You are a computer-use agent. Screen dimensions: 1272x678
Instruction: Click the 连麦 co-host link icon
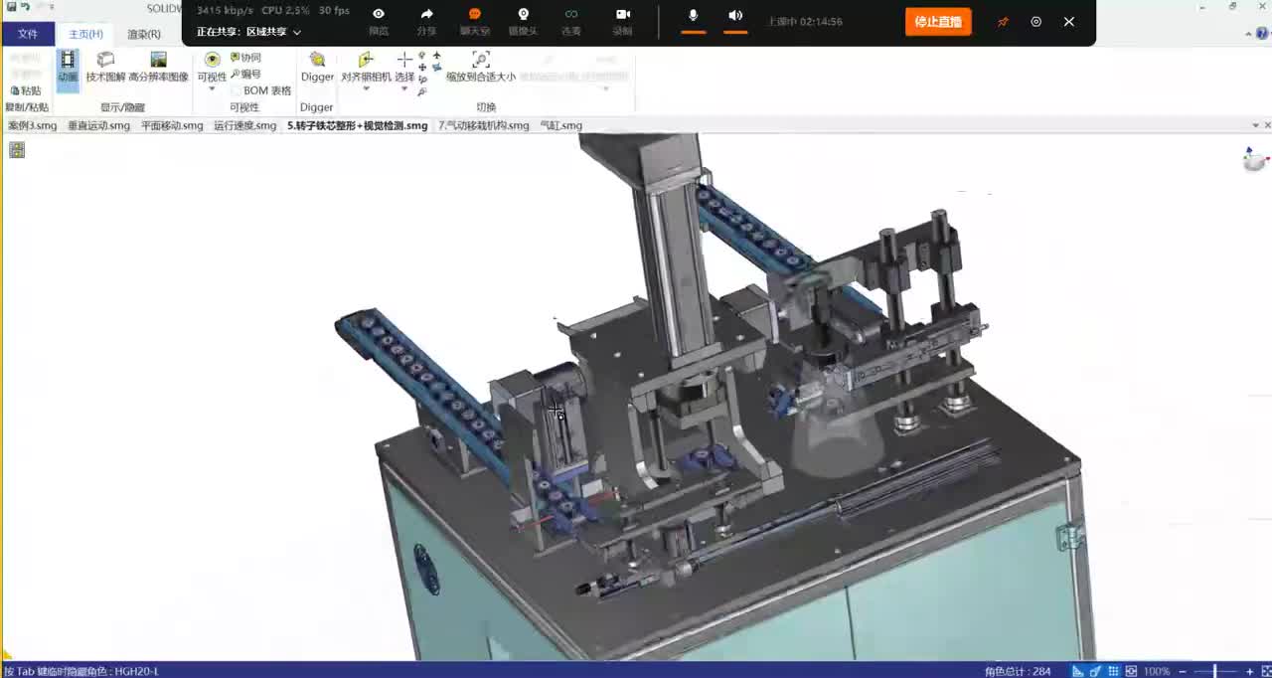tap(571, 14)
